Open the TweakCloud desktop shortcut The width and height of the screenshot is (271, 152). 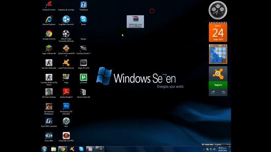[x=83, y=6]
